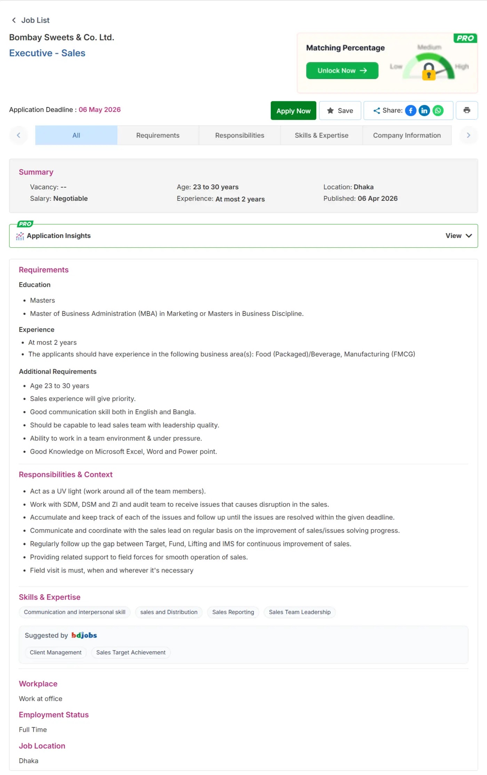Save this job with the star button

340,111
